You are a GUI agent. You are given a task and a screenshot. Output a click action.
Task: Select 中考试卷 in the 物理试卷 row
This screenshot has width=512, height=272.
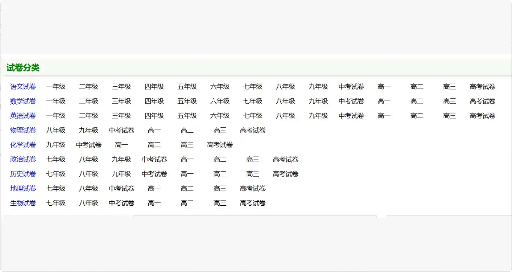tap(122, 130)
